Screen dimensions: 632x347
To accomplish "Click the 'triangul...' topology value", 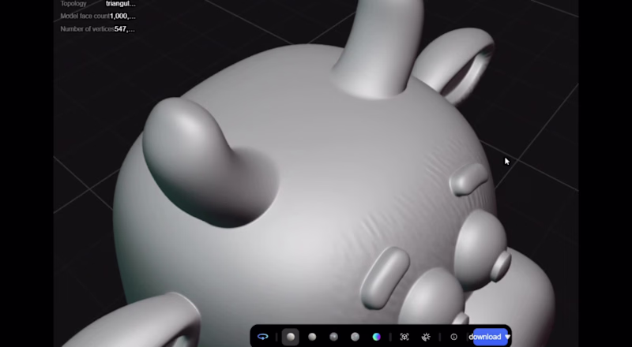I will 121,4.
